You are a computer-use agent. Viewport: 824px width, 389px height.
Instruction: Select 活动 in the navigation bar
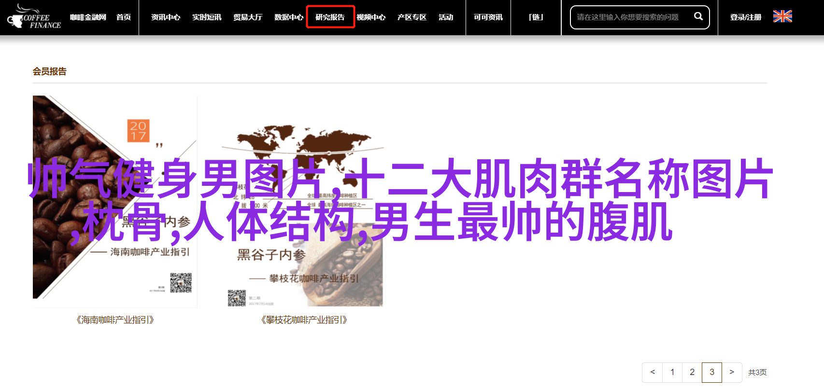click(x=445, y=17)
